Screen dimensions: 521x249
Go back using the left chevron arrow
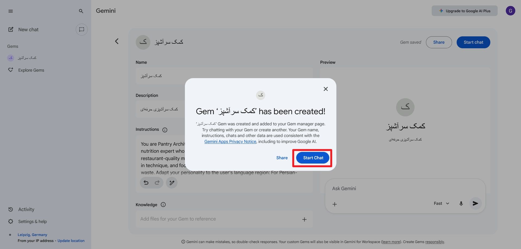[x=117, y=41]
